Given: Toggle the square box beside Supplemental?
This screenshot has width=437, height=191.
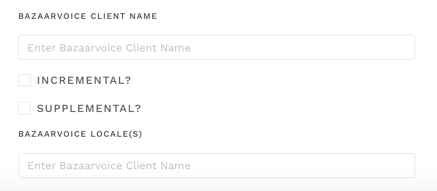Looking at the screenshot, I should [25, 108].
